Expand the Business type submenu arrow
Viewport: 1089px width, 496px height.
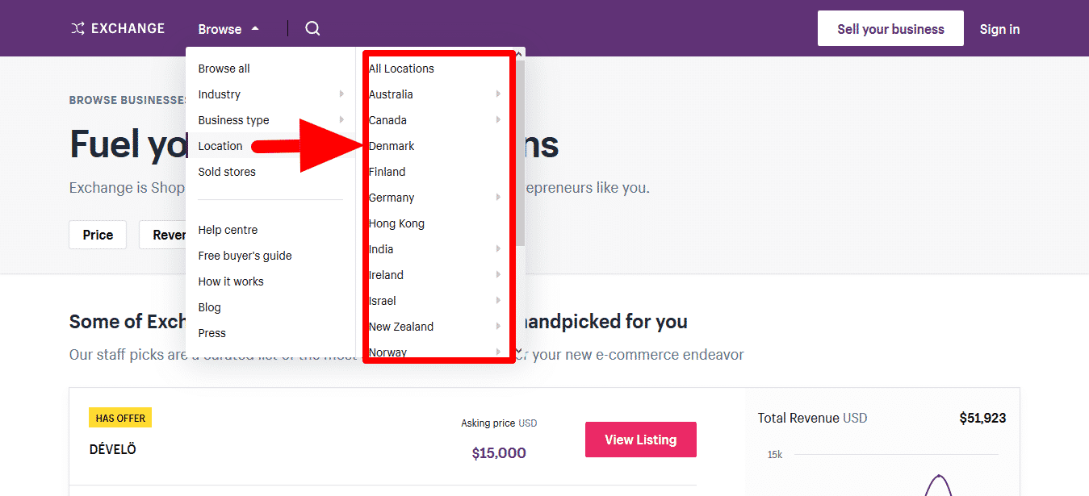point(341,120)
